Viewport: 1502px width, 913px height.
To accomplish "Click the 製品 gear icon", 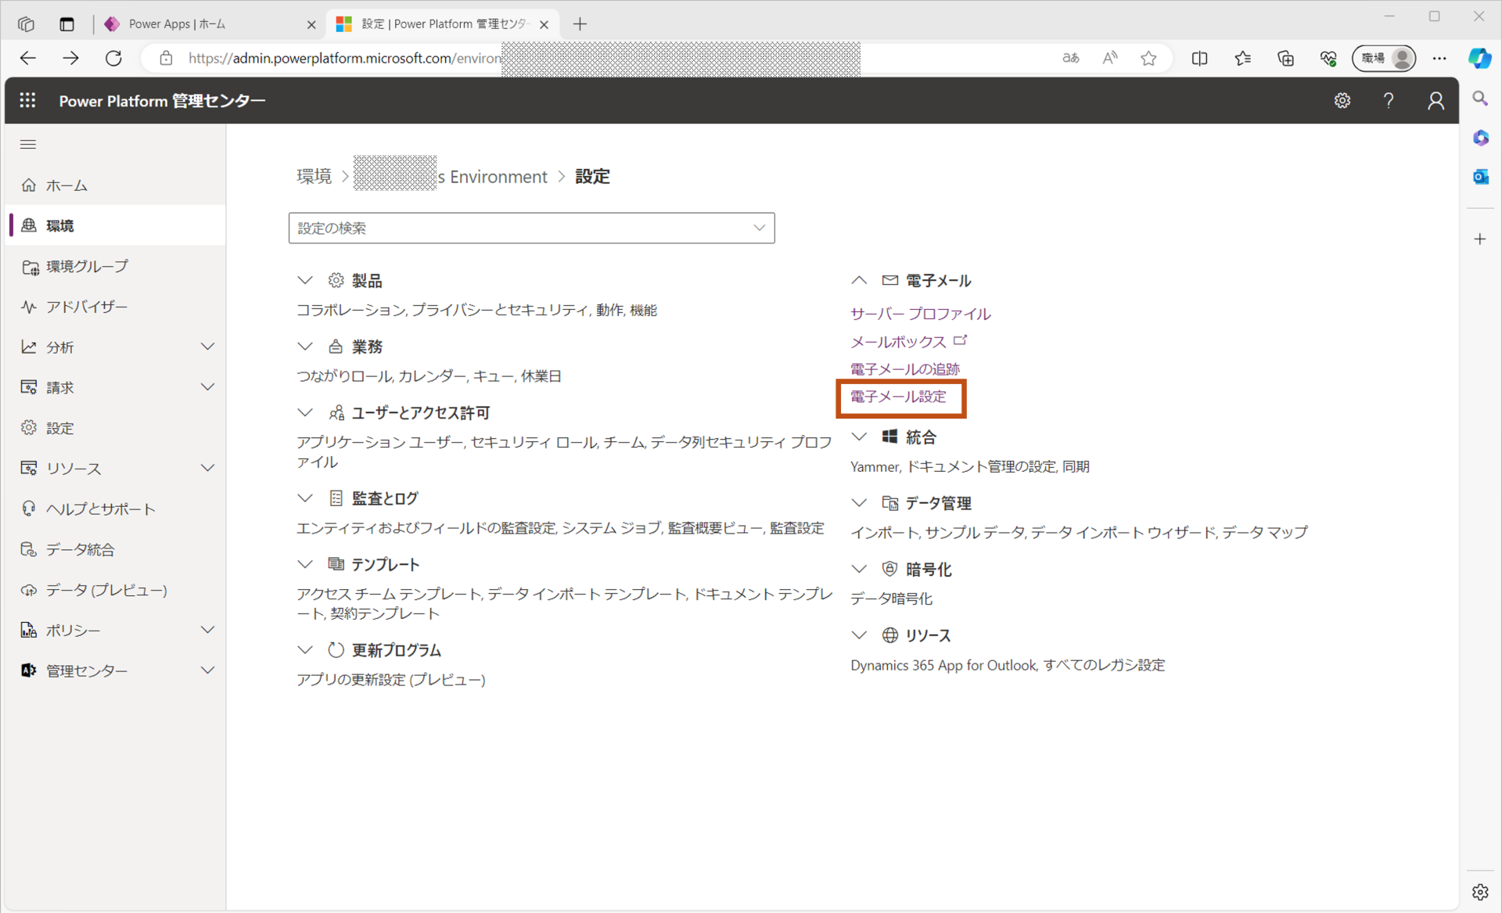I will coord(336,280).
